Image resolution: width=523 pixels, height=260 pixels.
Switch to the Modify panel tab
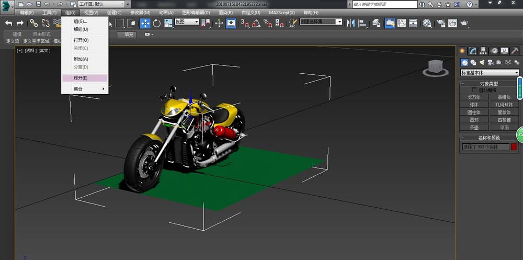pyautogui.click(x=473, y=51)
